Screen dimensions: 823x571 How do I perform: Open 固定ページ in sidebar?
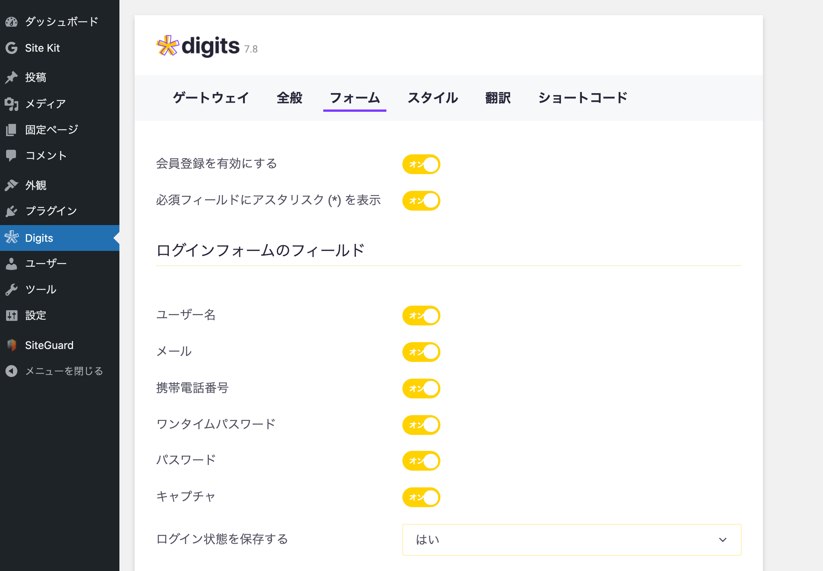tap(60, 130)
